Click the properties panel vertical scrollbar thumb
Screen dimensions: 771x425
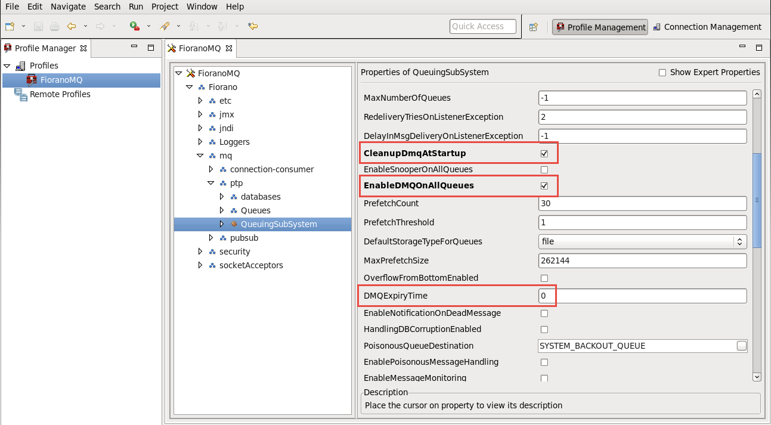point(757,200)
